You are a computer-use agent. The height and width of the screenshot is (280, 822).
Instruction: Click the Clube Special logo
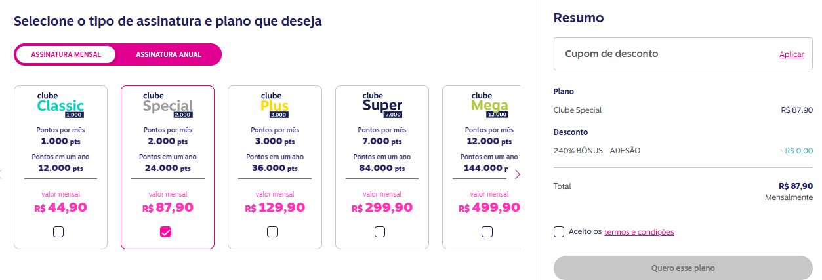(167, 105)
